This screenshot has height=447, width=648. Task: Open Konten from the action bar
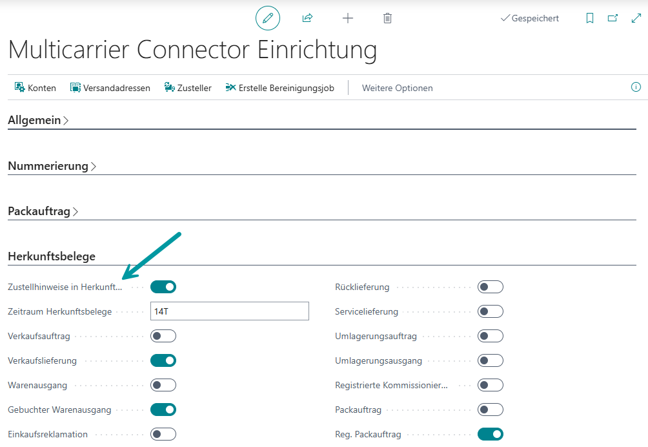[35, 88]
